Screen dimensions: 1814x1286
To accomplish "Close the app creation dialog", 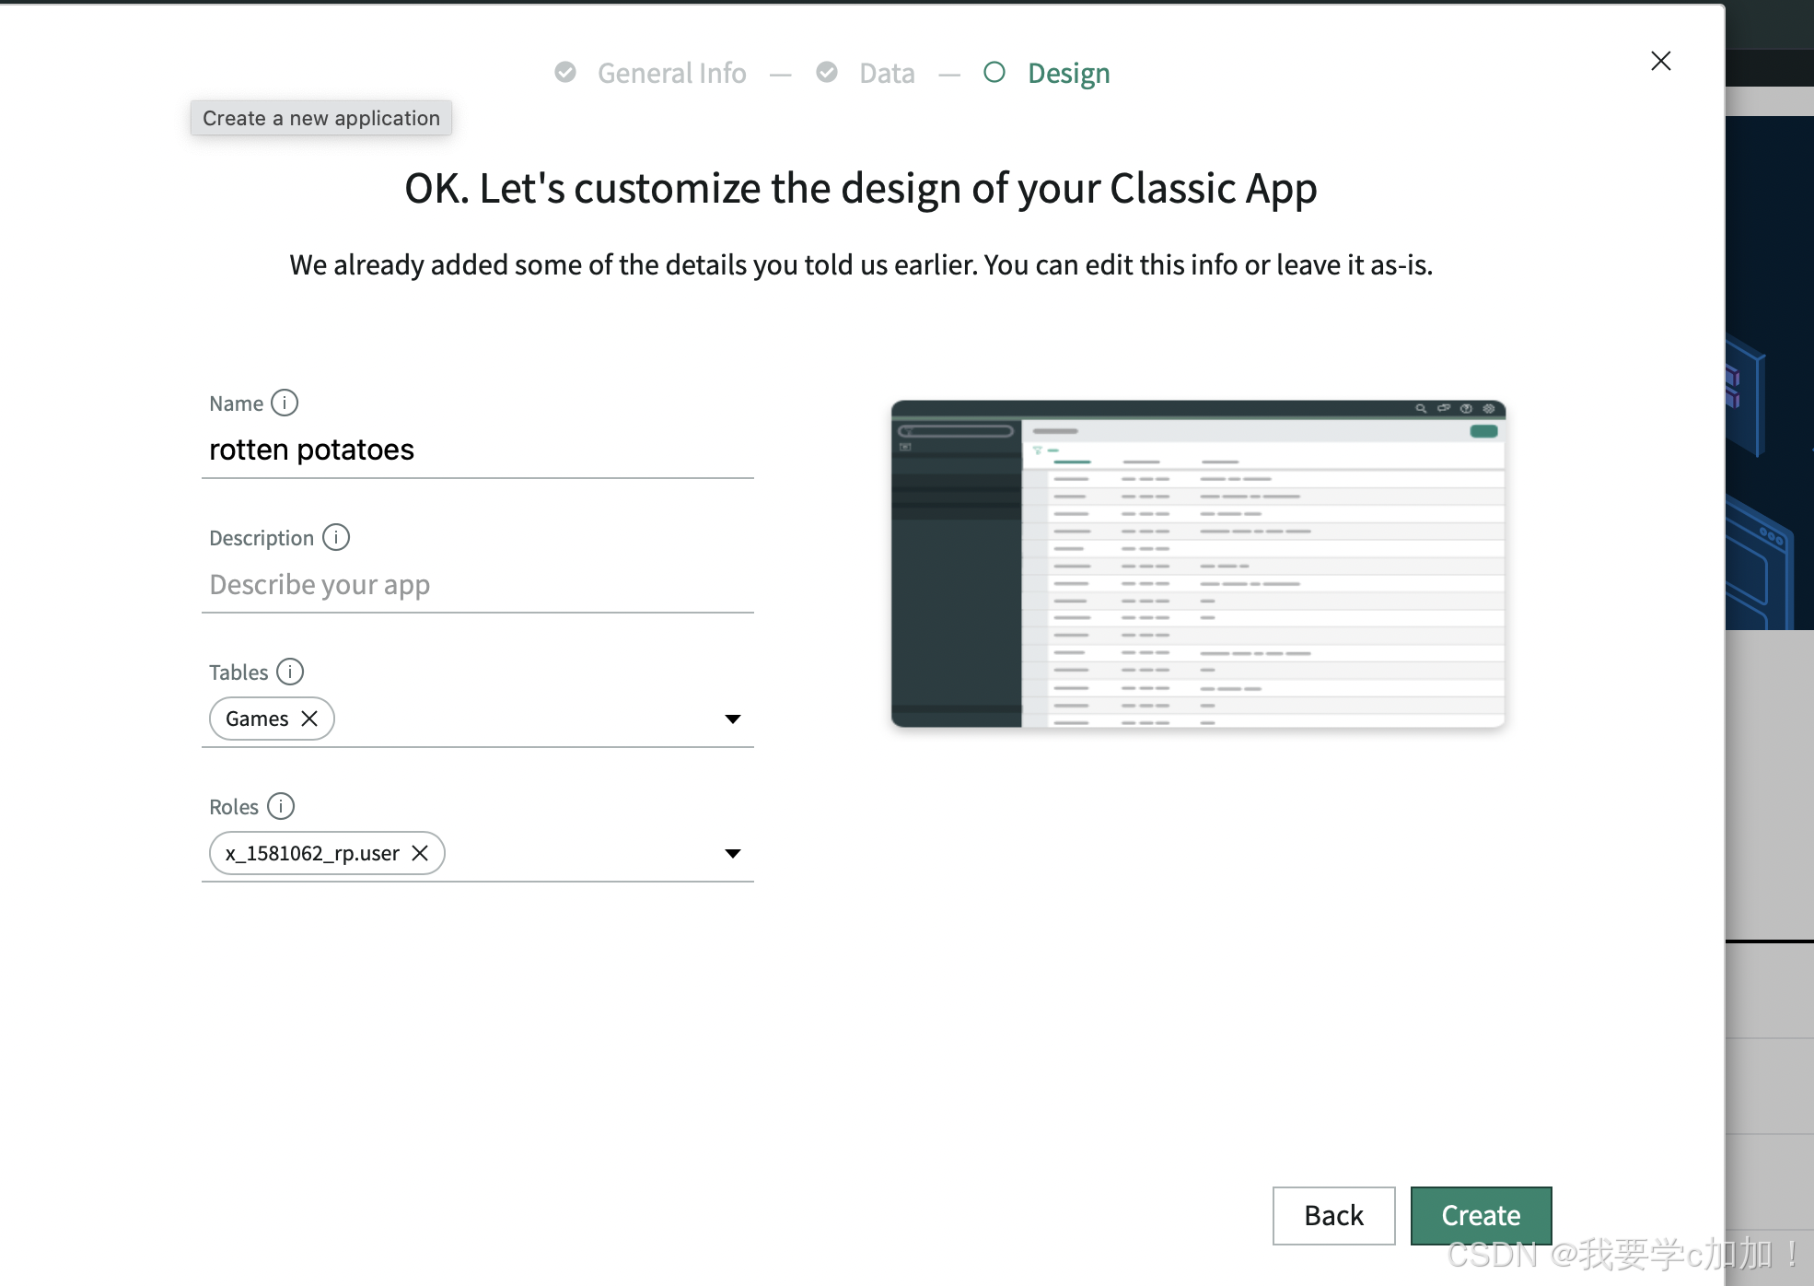I will (1660, 61).
